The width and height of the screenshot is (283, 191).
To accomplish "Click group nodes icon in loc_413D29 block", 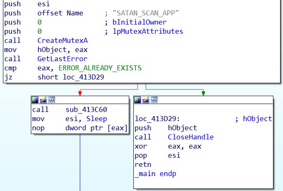I will coord(154,100).
